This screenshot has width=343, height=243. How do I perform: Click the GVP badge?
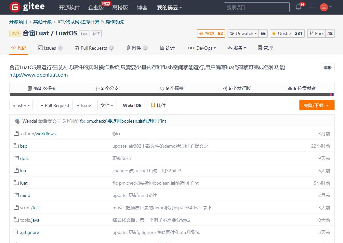[x=15, y=34]
